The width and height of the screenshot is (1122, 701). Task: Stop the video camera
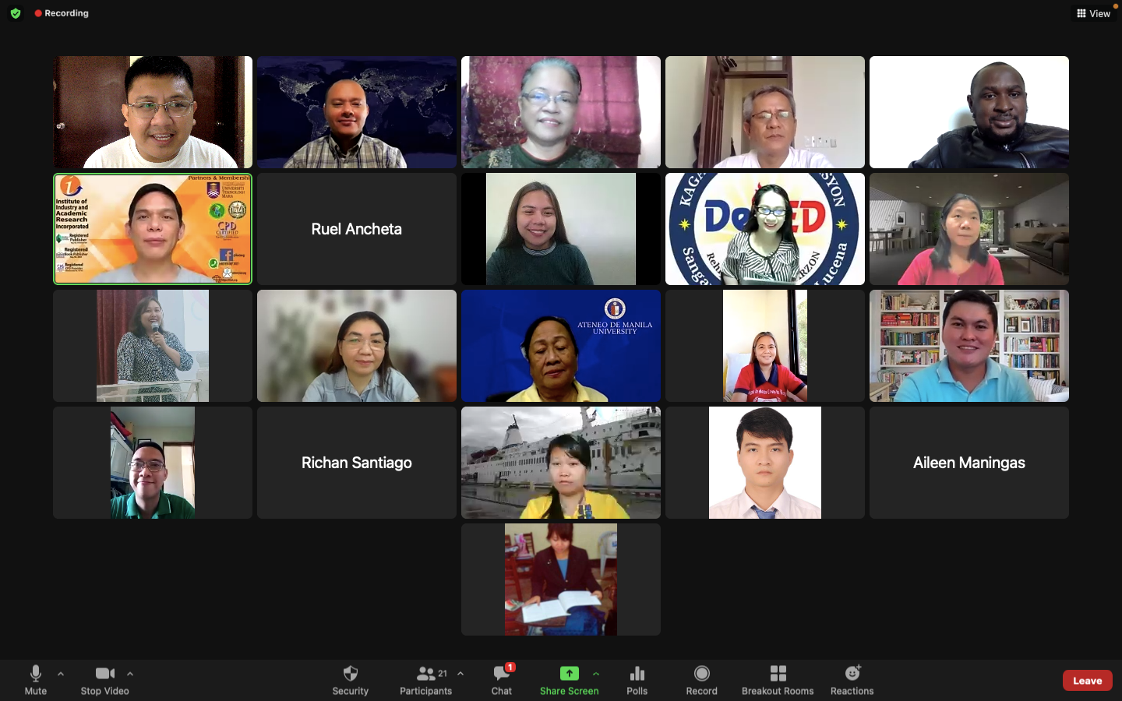(x=105, y=679)
